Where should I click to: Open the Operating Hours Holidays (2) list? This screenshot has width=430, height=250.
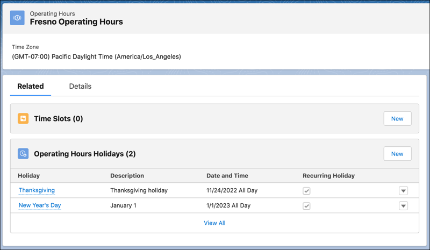84,154
